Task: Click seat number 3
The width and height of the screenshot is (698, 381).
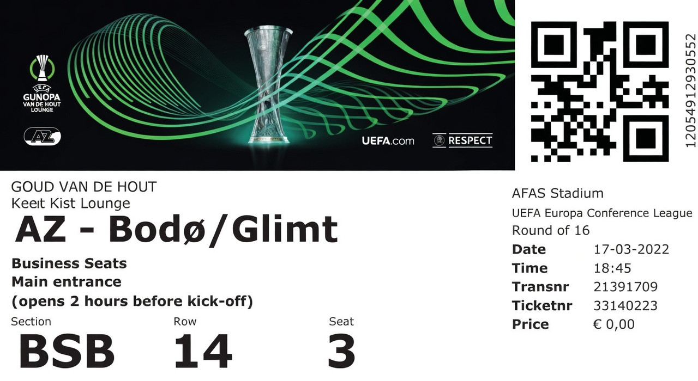Action: (342, 351)
